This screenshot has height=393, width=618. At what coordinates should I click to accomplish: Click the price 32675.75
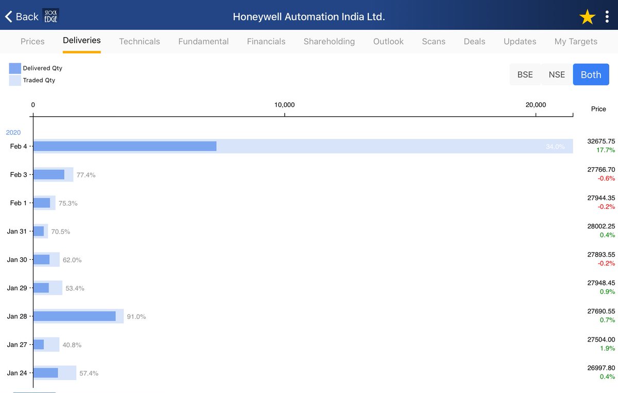pos(601,141)
